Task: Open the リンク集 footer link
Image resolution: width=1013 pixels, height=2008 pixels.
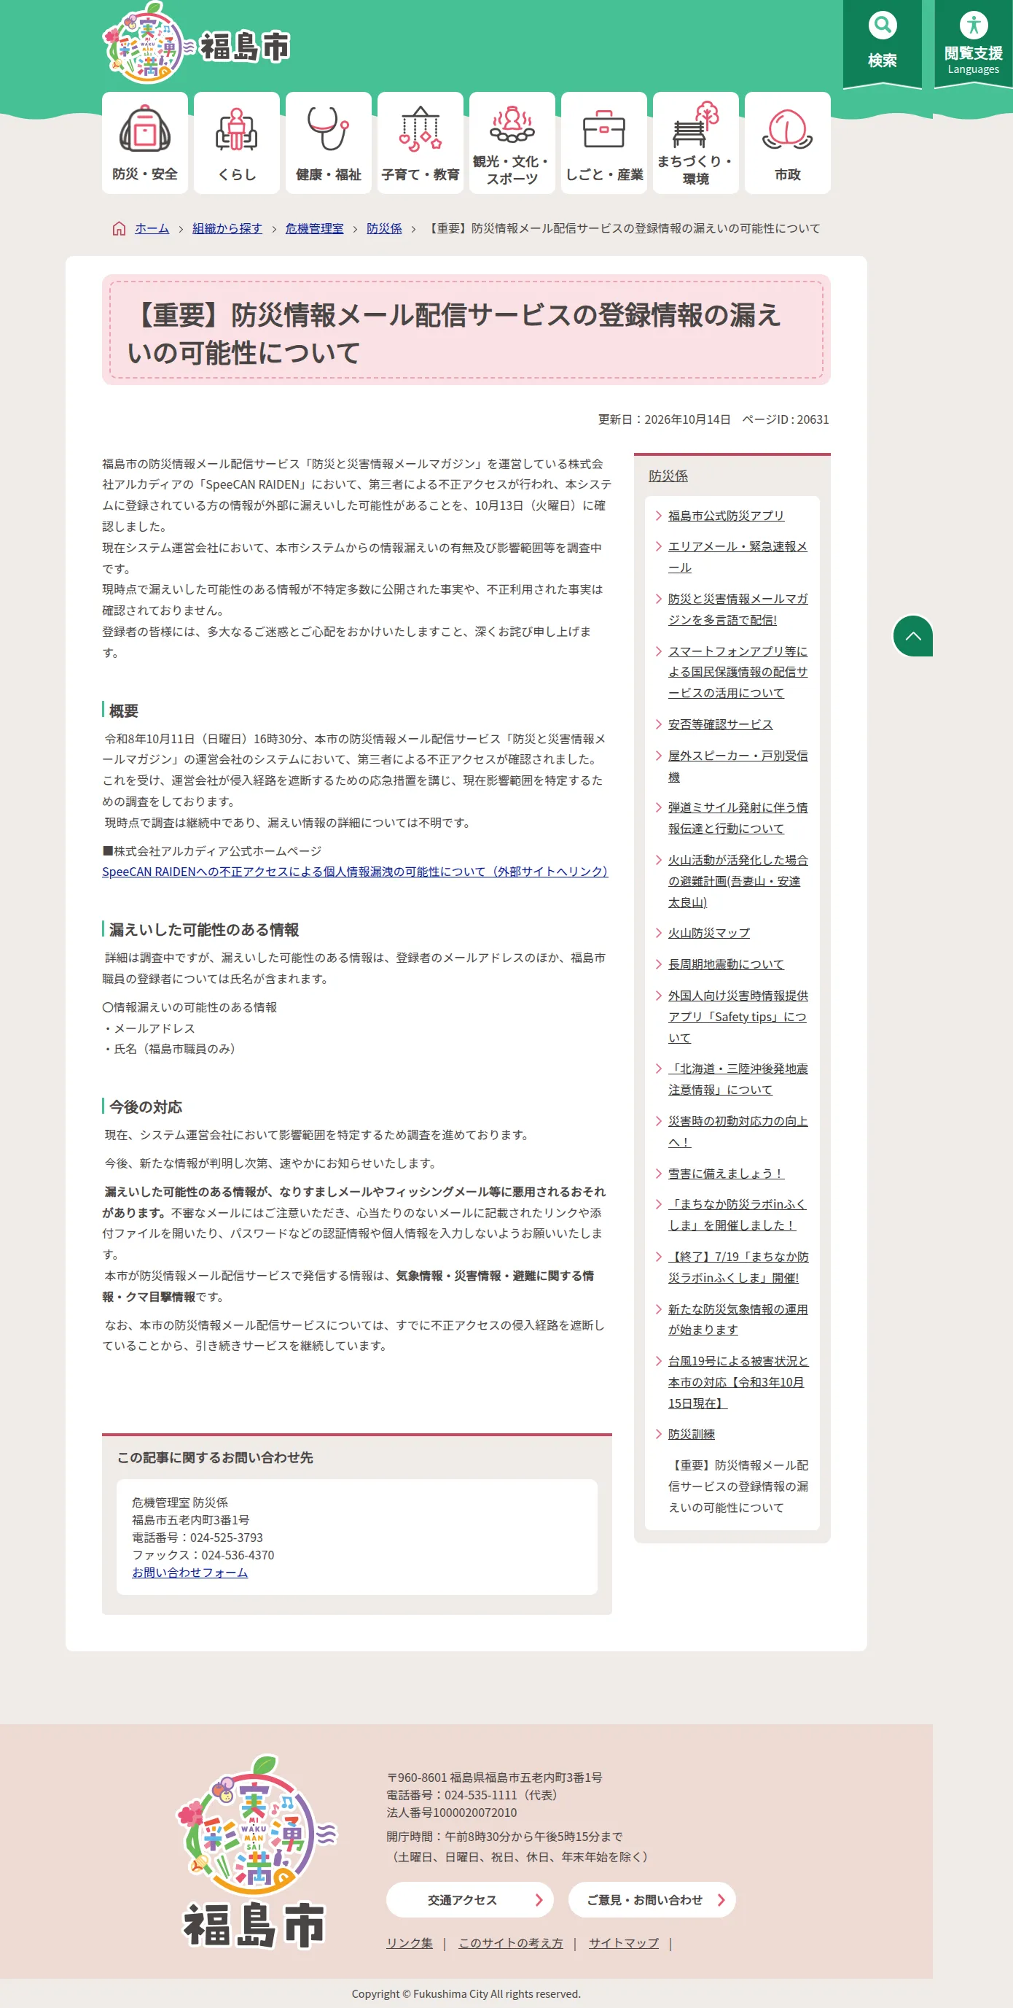Action: pos(410,1942)
